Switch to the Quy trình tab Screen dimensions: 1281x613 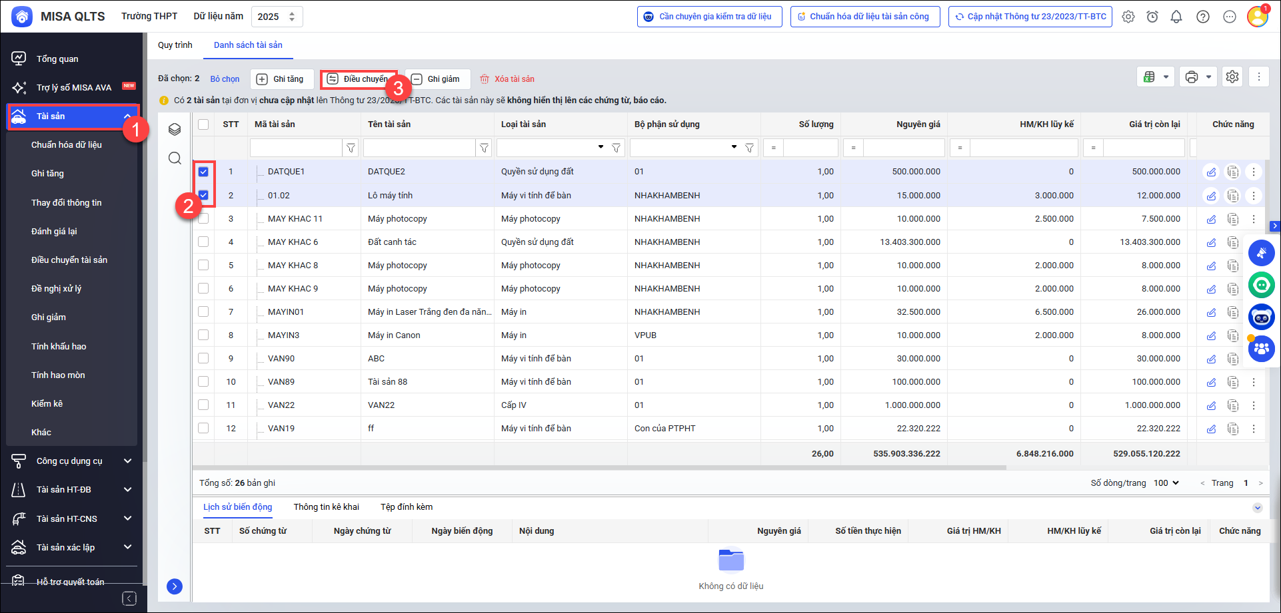coord(175,45)
